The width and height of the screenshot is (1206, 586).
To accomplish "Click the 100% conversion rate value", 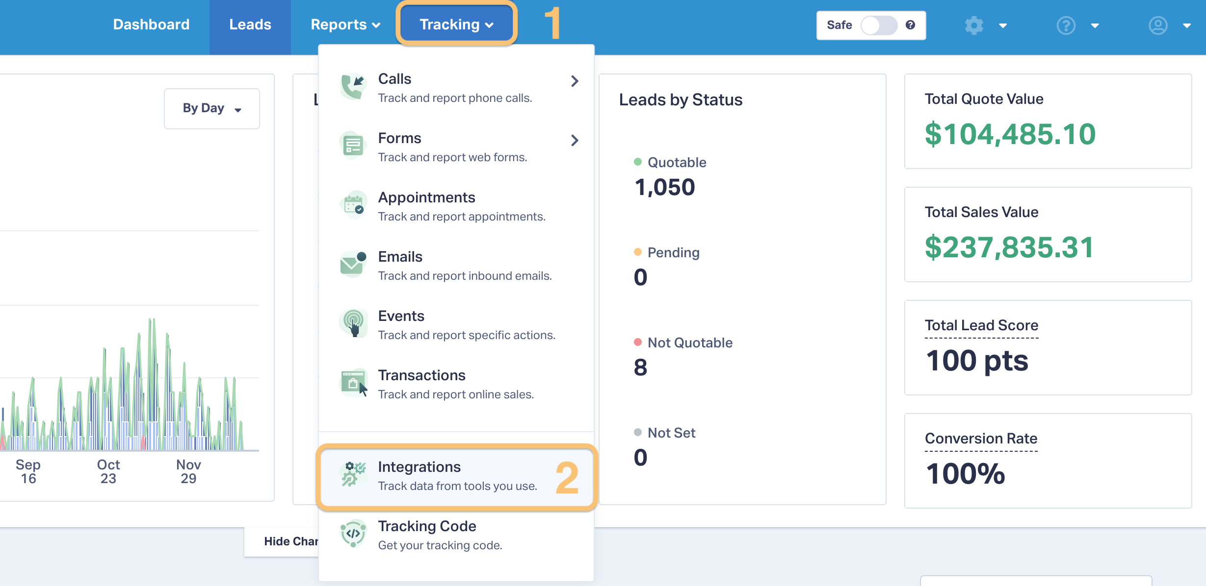I will point(965,474).
